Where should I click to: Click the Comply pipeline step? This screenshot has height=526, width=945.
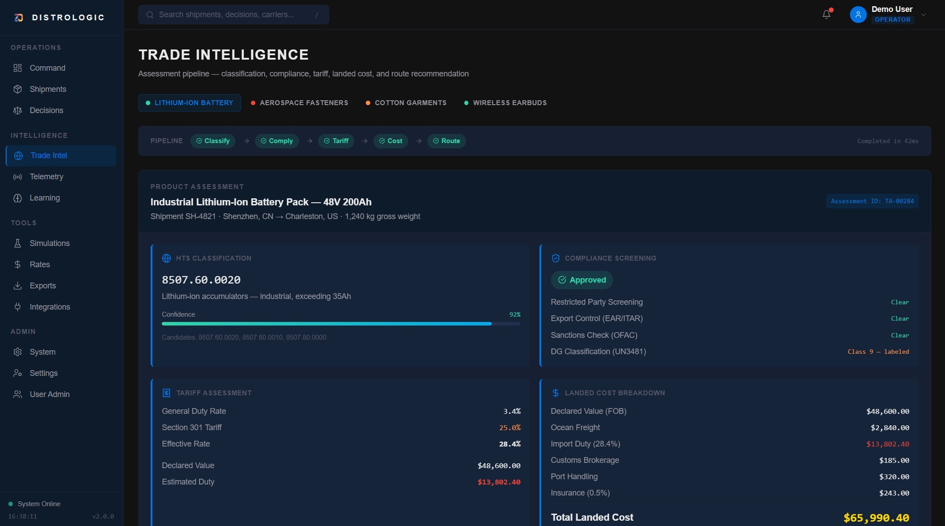[277, 141]
